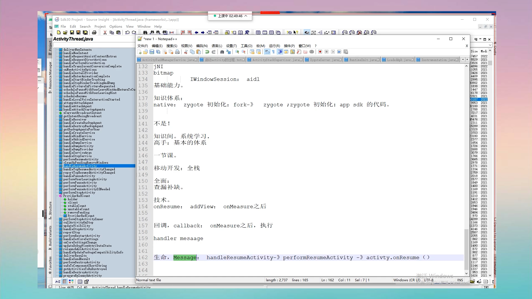Open the 搜索(S) menu in Notepad++
Viewport: 532px width, 299px height.
[172, 46]
